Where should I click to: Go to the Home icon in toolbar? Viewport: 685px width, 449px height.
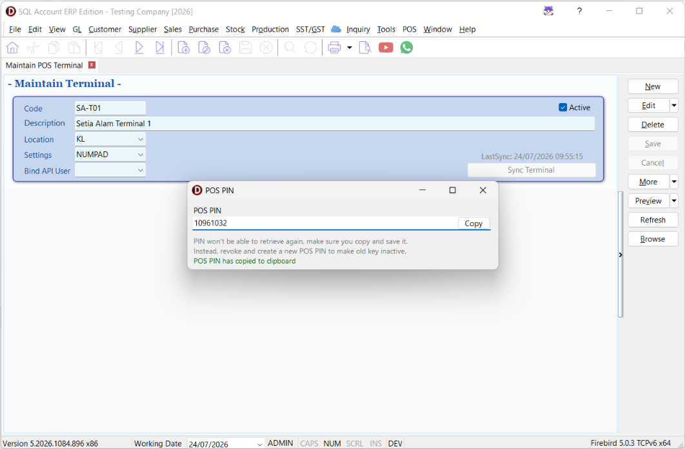point(12,48)
